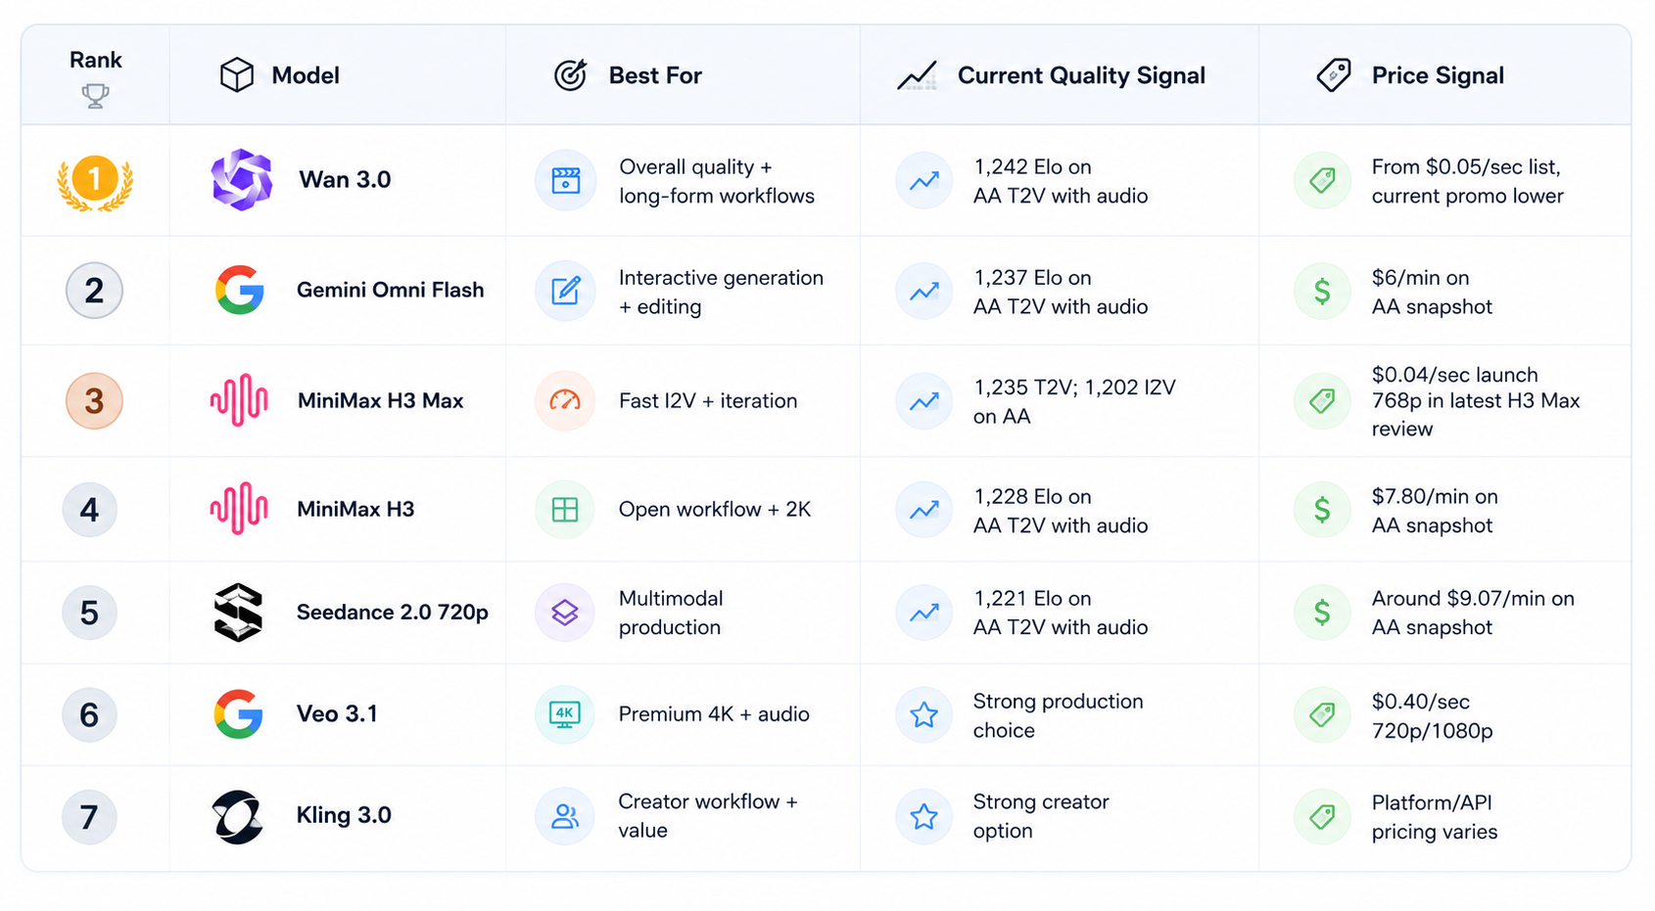Image resolution: width=1655 pixels, height=911 pixels.
Task: Click the price tag icon beside Platform/API pricing
Action: click(1322, 816)
